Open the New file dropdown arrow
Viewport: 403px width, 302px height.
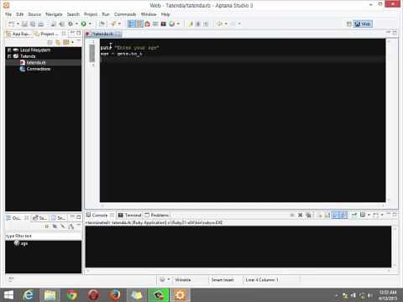(x=18, y=24)
